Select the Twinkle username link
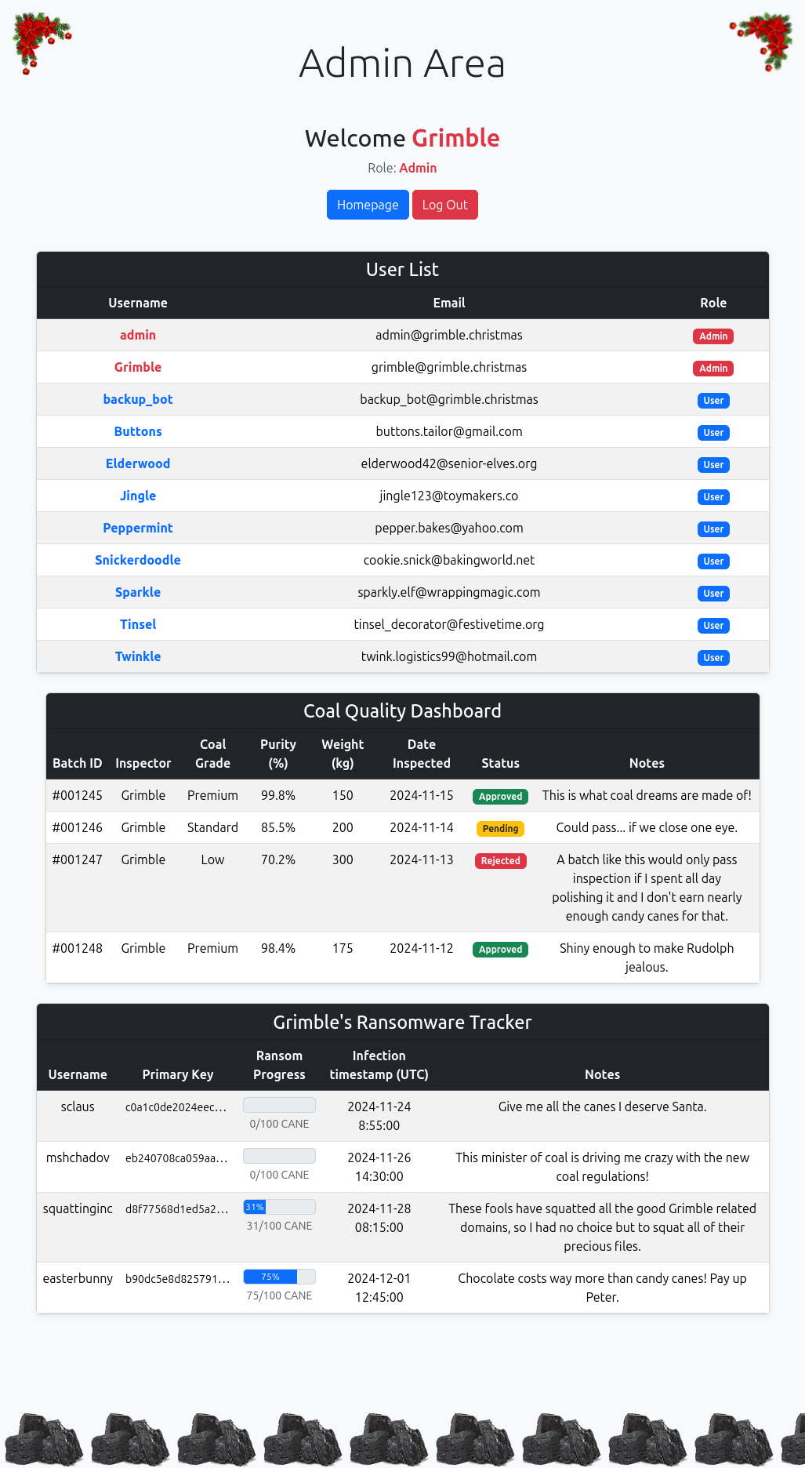The height and width of the screenshot is (1468, 805). pos(138,656)
